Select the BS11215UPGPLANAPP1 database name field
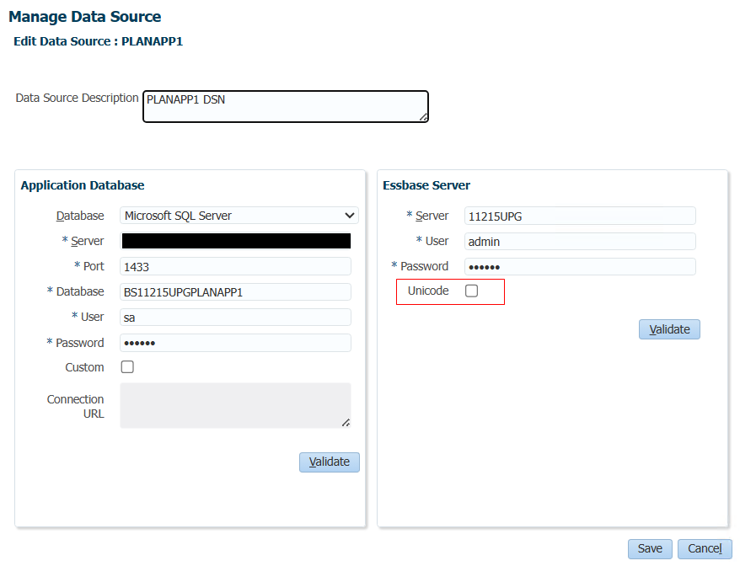 coord(235,292)
